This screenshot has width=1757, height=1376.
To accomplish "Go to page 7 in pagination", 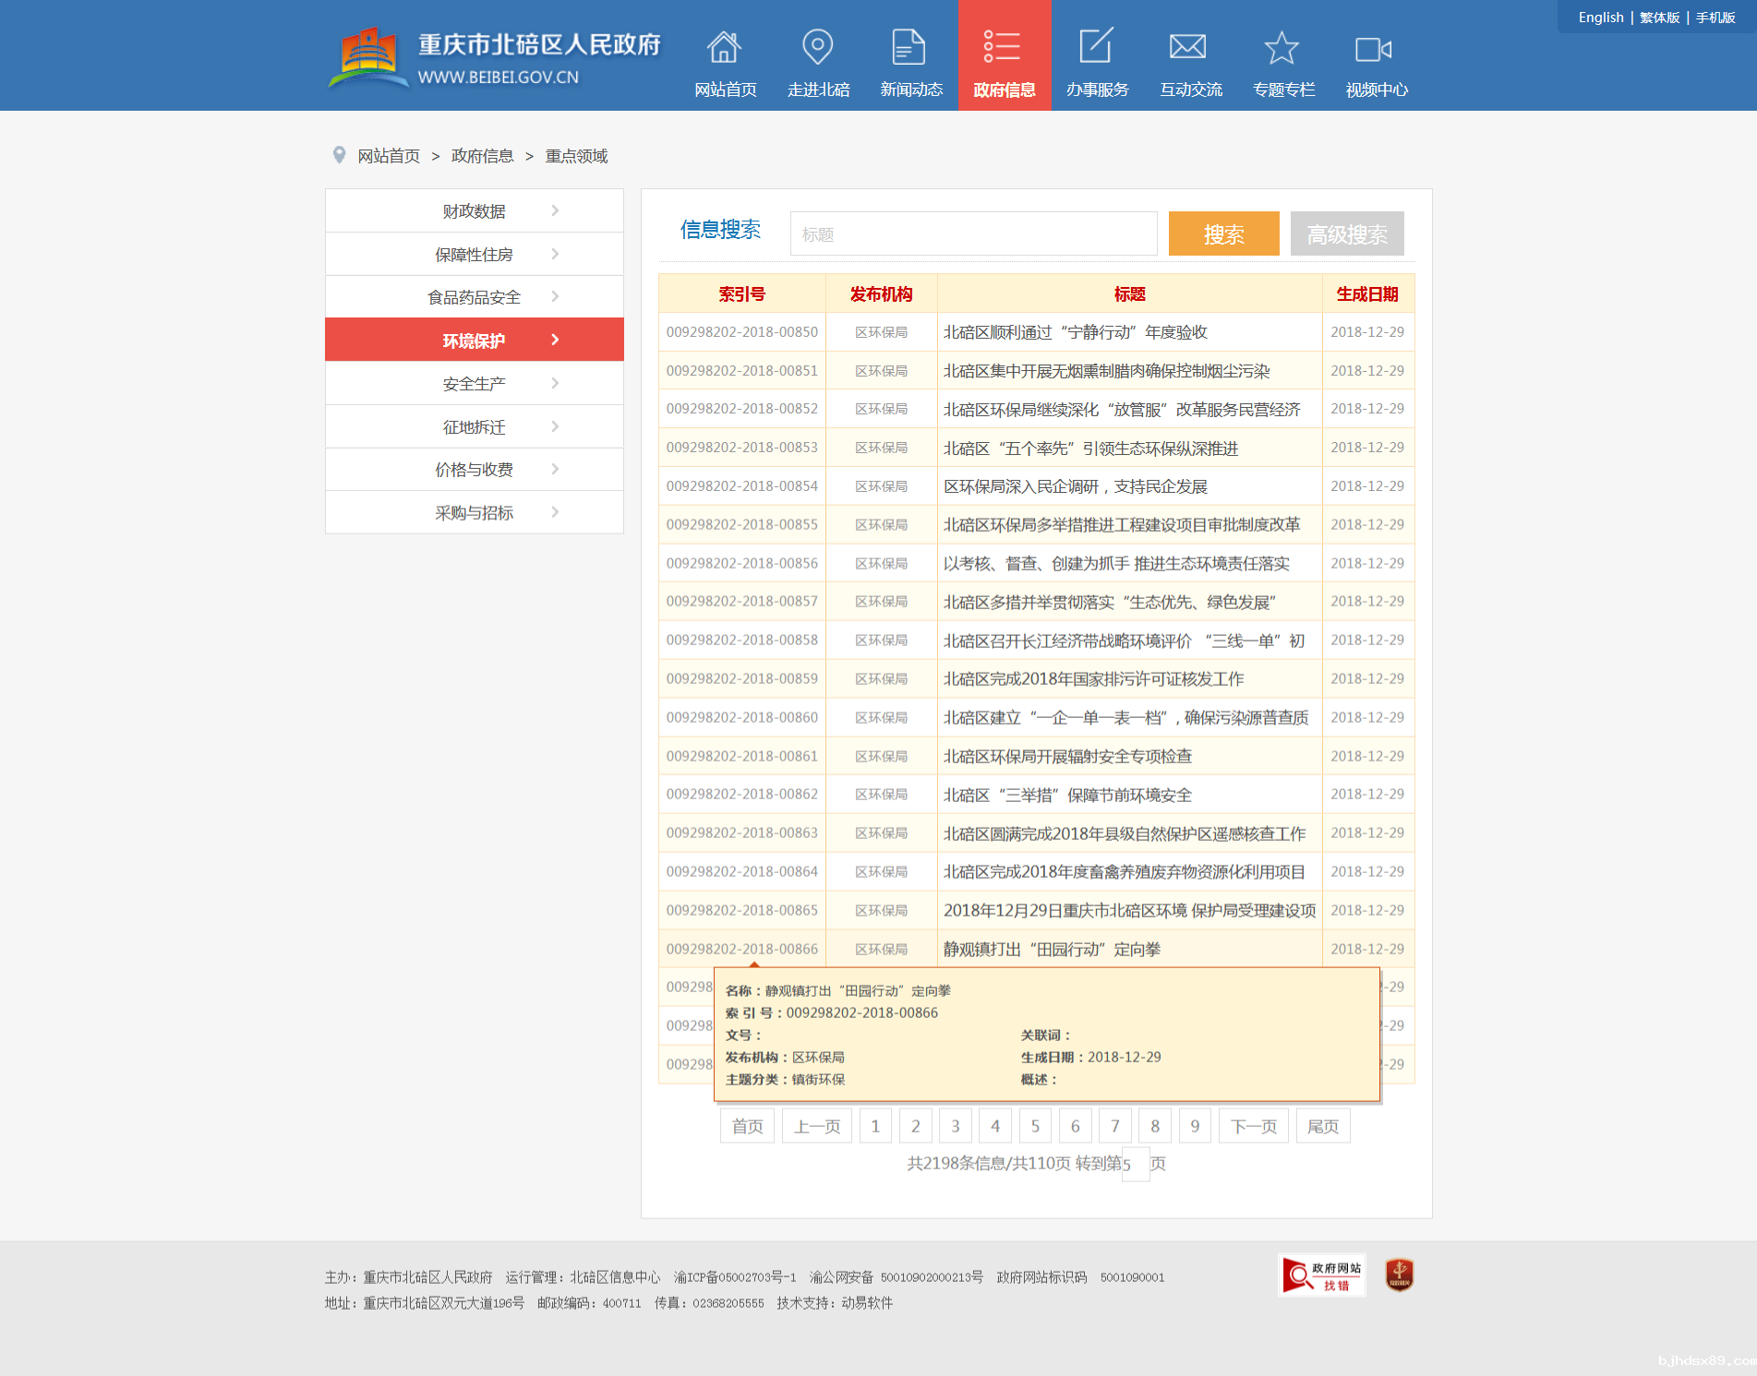I will point(1114,1126).
